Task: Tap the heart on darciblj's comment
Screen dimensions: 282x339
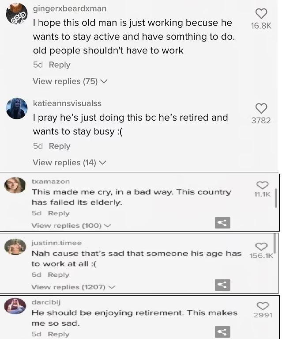Action: click(x=262, y=306)
